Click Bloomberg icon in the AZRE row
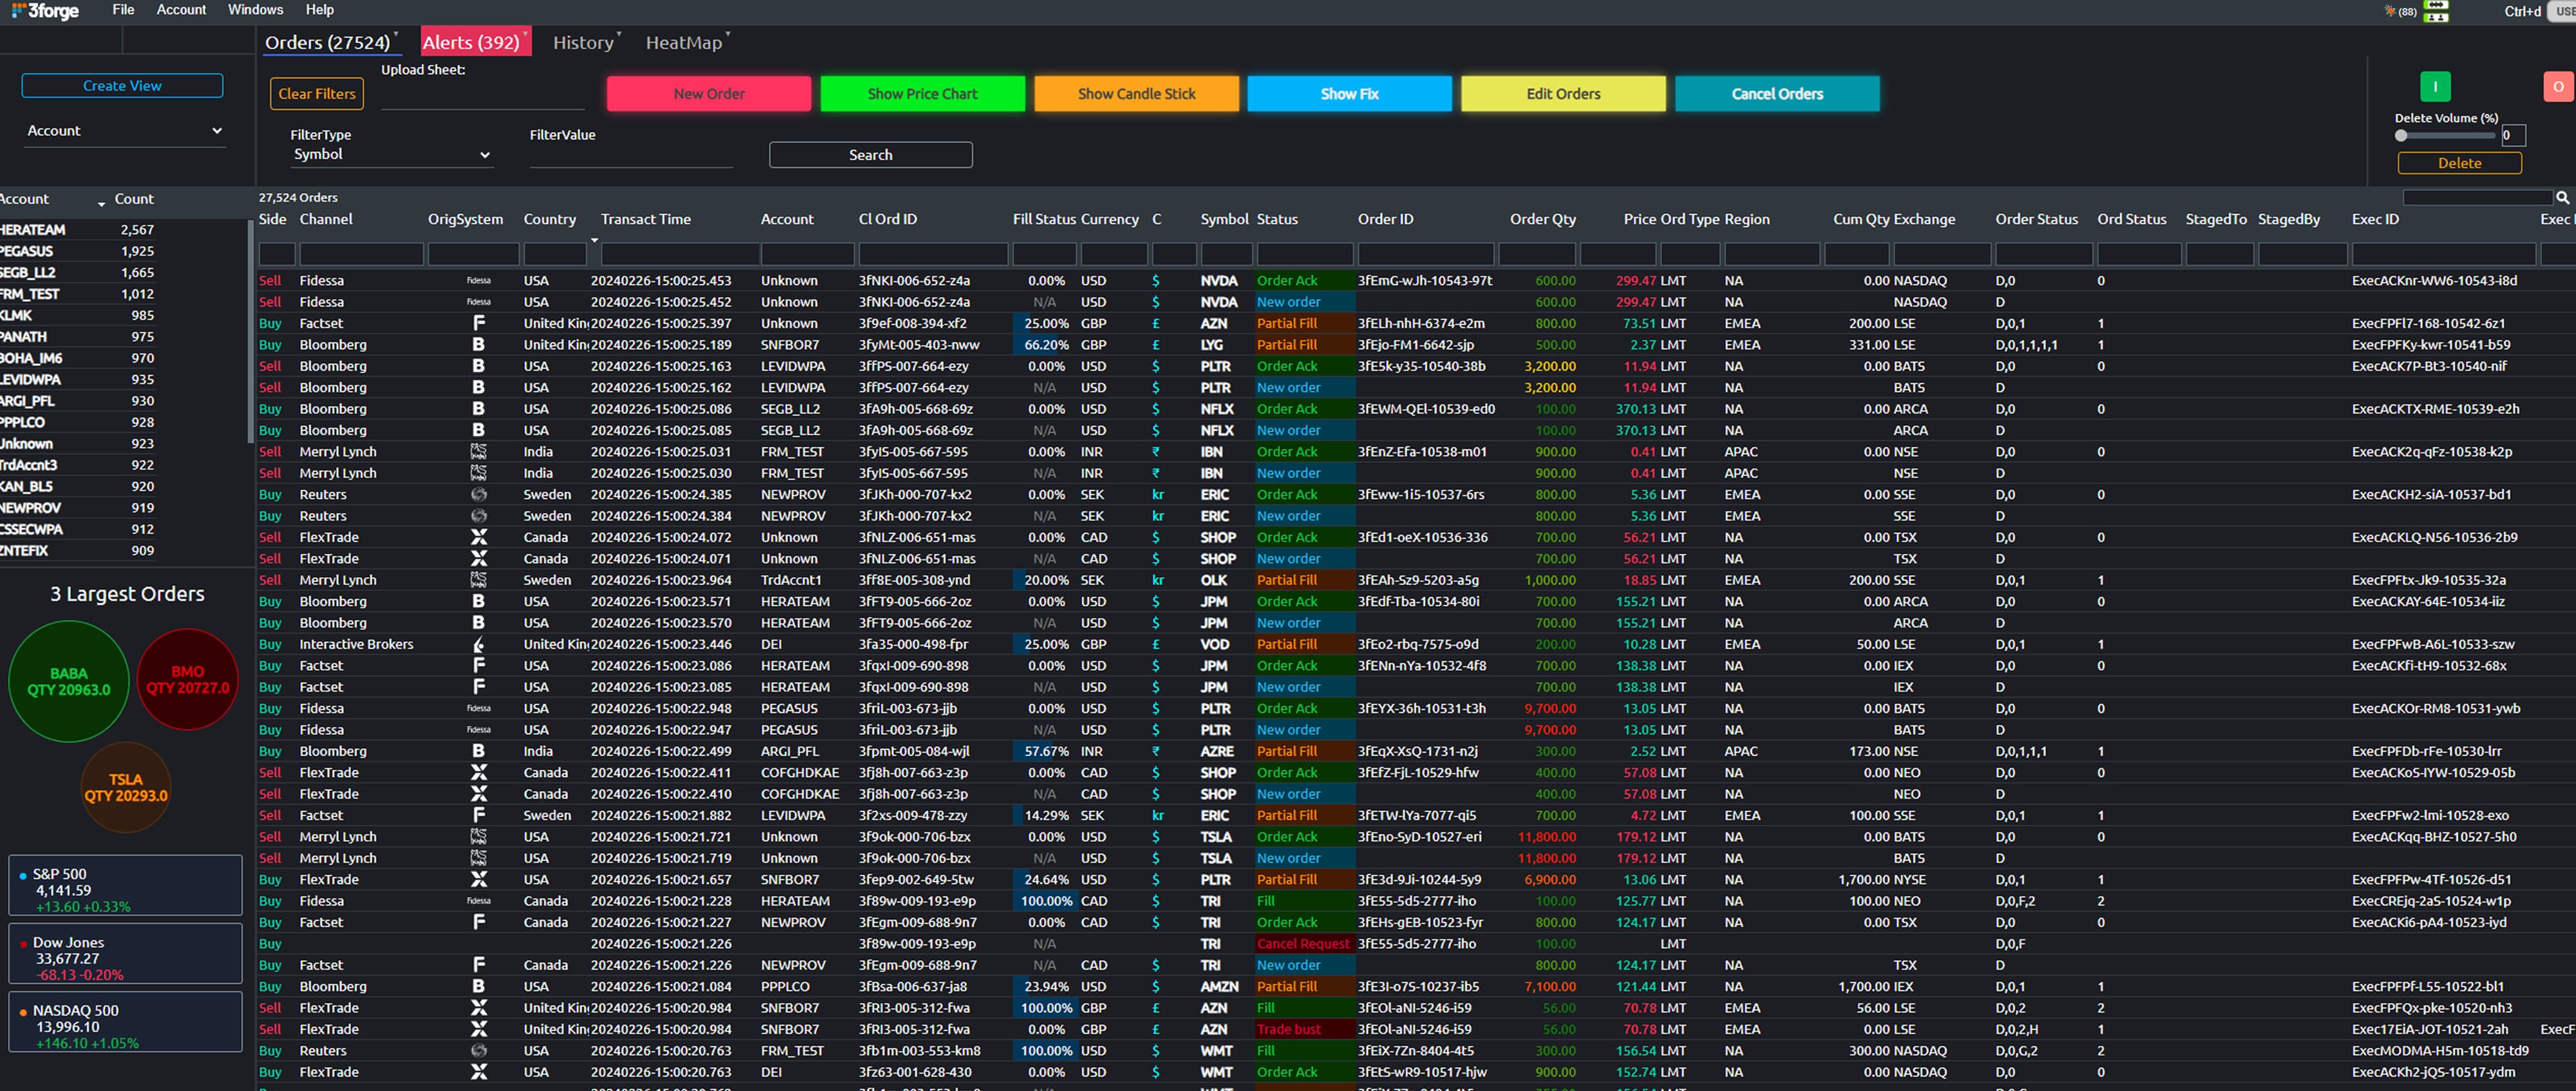This screenshot has width=2576, height=1091. click(479, 751)
